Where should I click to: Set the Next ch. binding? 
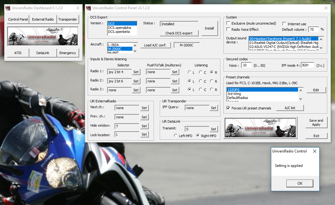click(x=144, y=108)
